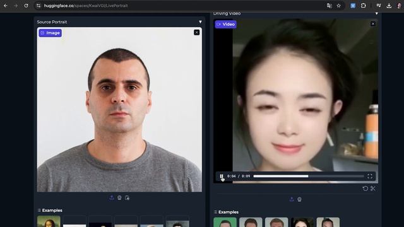Viewport: 404px width, 227px height.
Task: Choose the fifth driving video example
Action: (x=328, y=222)
